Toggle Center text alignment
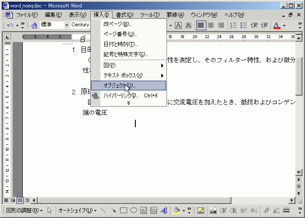The width and height of the screenshot is (305, 218). (x=211, y=25)
